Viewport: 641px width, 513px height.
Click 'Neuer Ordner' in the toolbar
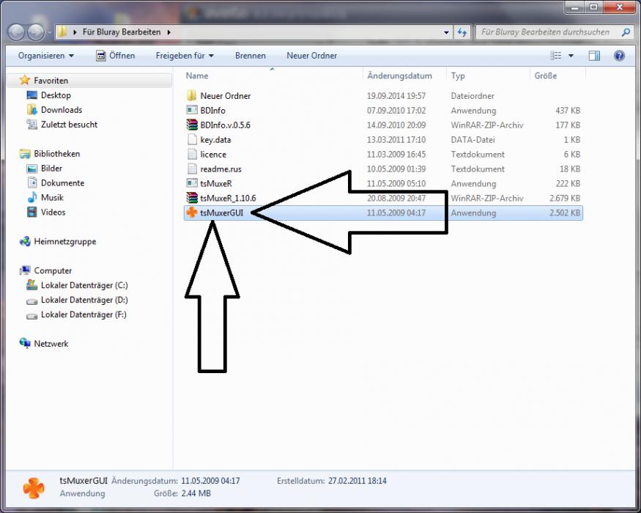click(x=311, y=56)
